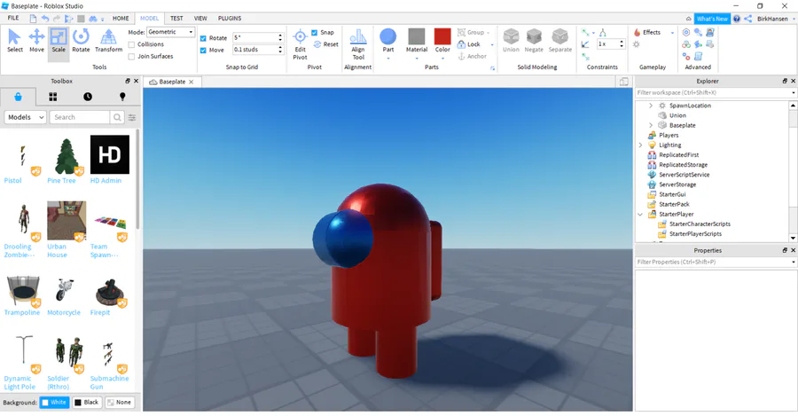Open the Edit Pivot tool
Screen dimensions: 798x416
(x=301, y=45)
